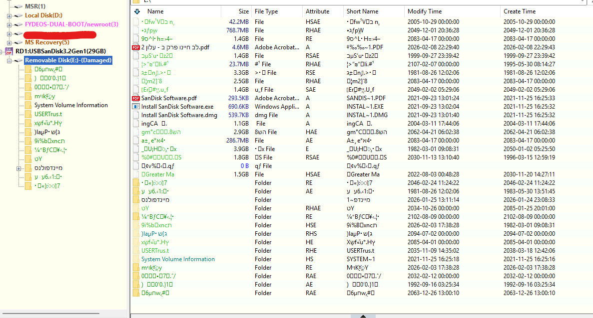The height and width of the screenshot is (318, 593).
Task: Click the Attribute column header
Action: [317, 11]
